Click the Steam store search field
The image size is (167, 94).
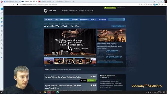[115, 19]
